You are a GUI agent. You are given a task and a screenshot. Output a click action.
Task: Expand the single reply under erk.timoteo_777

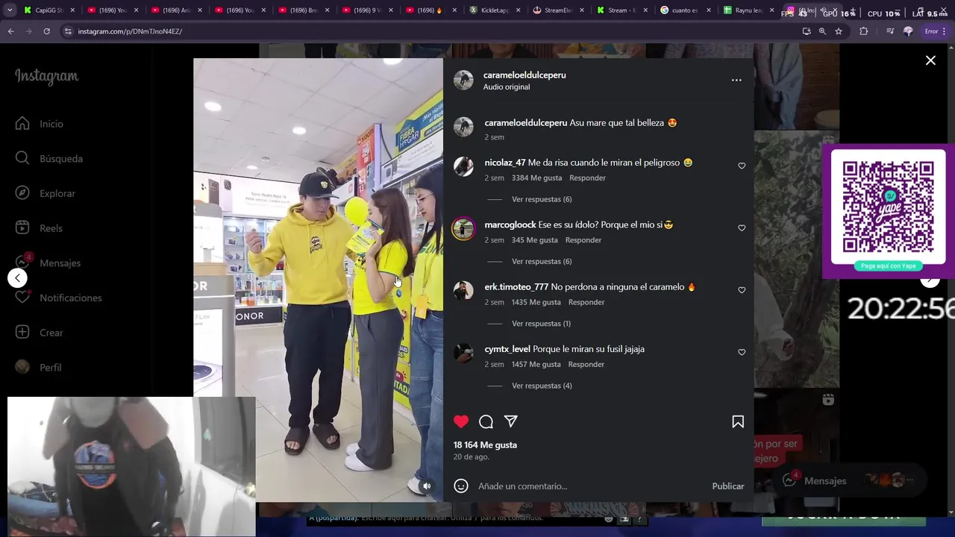(541, 323)
